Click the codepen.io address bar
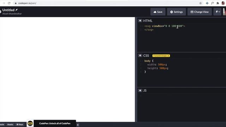 click(x=107, y=3)
